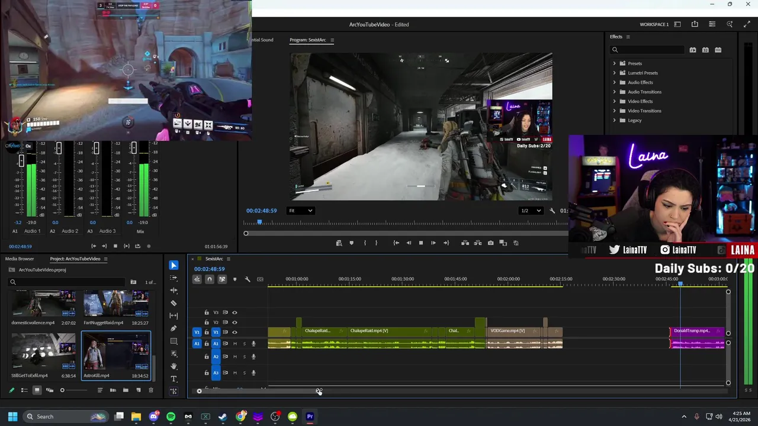The height and width of the screenshot is (426, 758).
Task: Expand the Audio Effects folder
Action: (x=614, y=82)
